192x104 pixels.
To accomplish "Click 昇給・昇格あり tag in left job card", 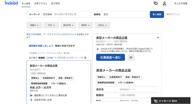I will (x=66, y=78).
